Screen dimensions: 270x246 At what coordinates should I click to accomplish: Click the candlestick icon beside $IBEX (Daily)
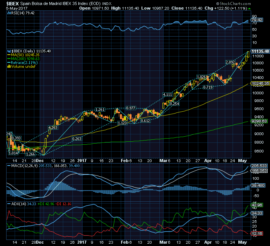click(9, 51)
